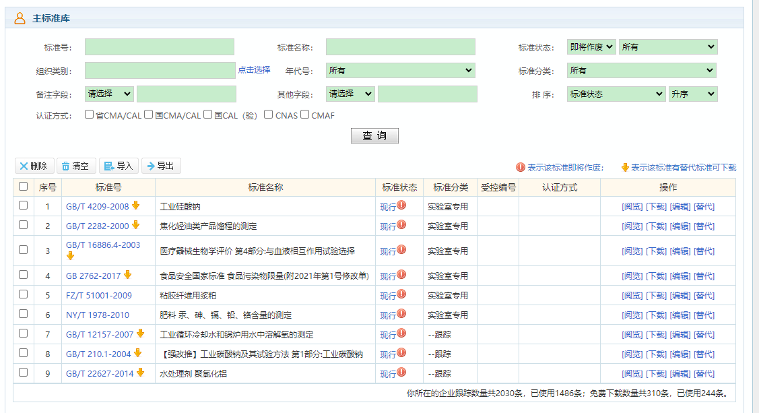Tick the 省CMA/CAL checkbox

[89, 115]
